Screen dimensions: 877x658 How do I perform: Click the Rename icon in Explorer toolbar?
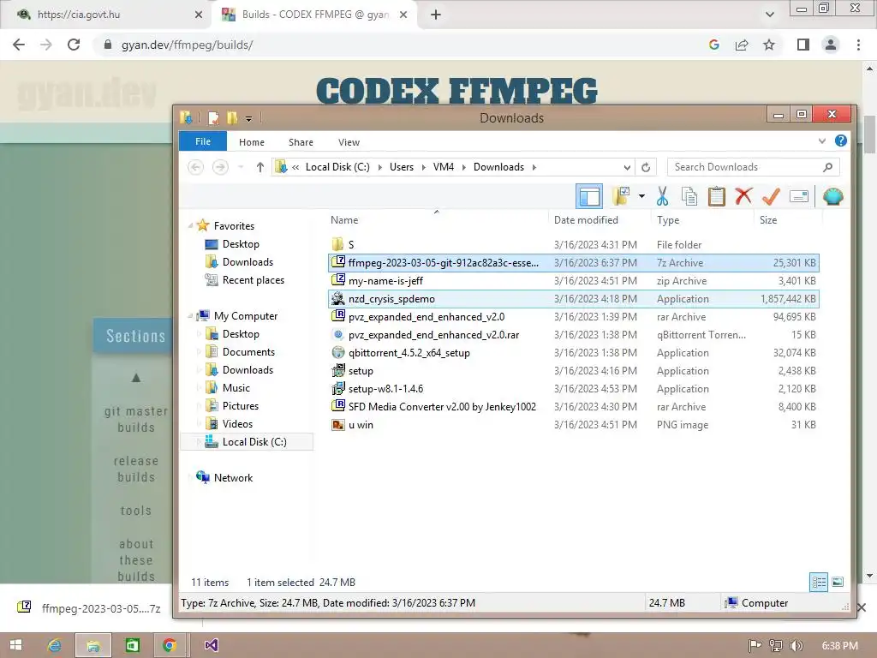pyautogui.click(x=799, y=196)
